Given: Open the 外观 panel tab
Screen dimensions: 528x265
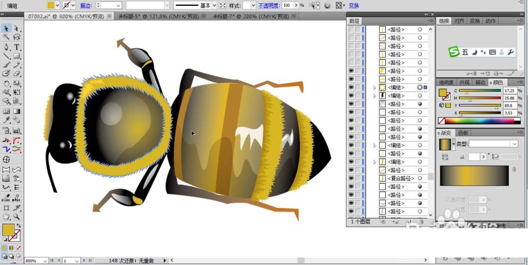Looking at the screenshot, I should pyautogui.click(x=465, y=82).
